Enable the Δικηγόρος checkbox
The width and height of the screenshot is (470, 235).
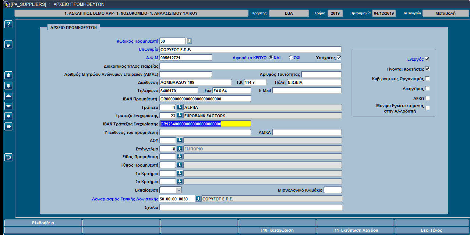(427, 88)
